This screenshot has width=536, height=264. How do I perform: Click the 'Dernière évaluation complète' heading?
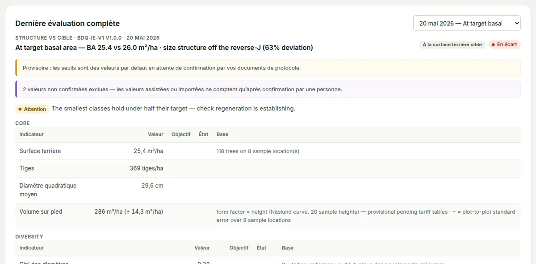tap(67, 24)
